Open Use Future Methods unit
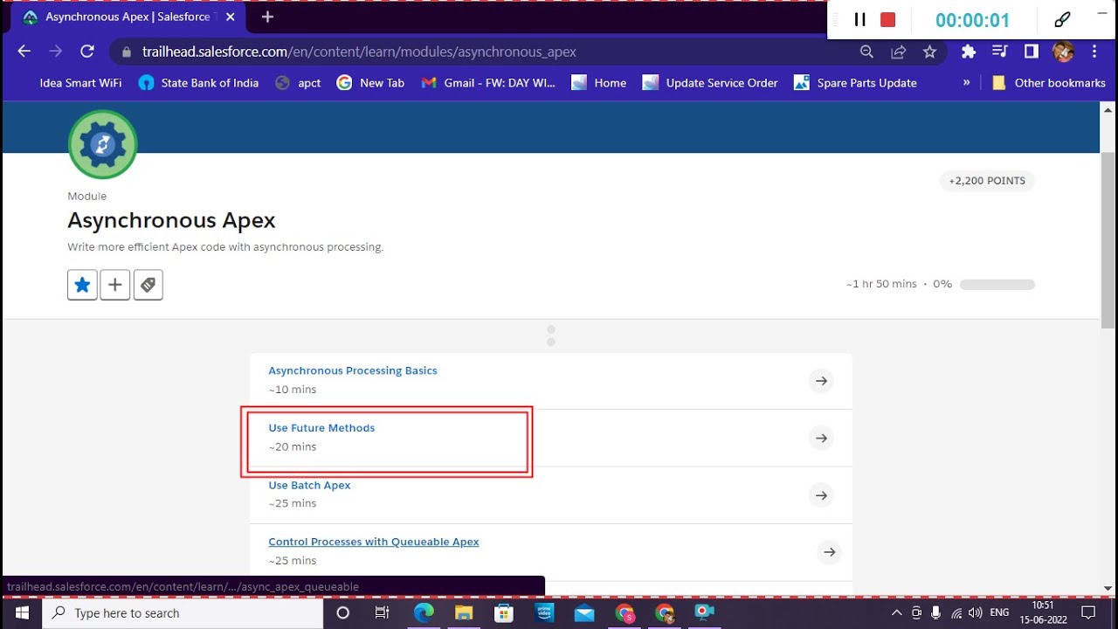1118x629 pixels. click(321, 428)
